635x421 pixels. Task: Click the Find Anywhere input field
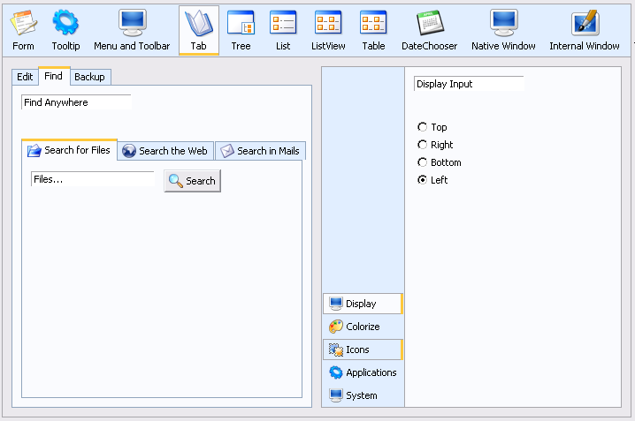point(76,102)
